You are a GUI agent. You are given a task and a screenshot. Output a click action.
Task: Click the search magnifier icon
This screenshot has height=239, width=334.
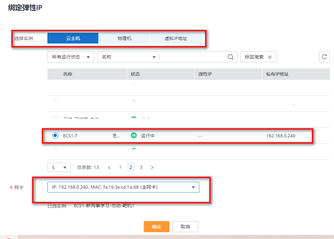(x=231, y=57)
